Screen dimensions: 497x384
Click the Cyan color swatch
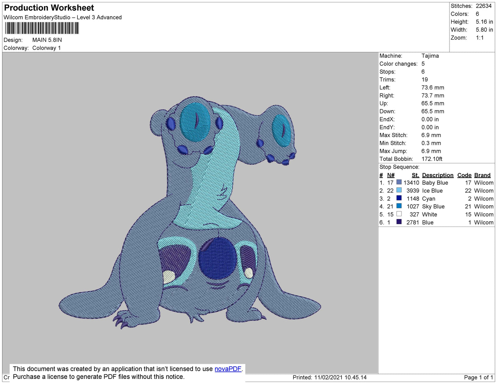[399, 198]
